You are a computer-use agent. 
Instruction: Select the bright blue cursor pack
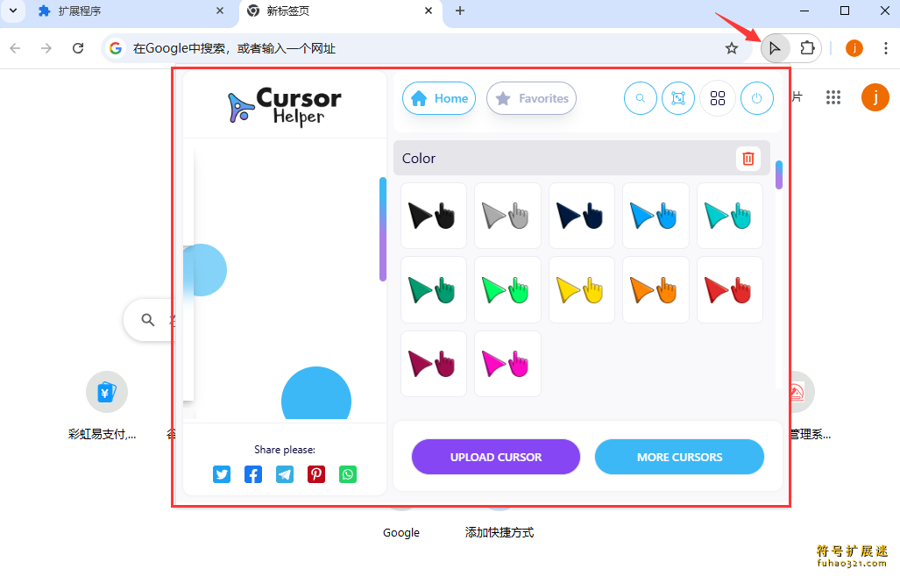pos(656,216)
